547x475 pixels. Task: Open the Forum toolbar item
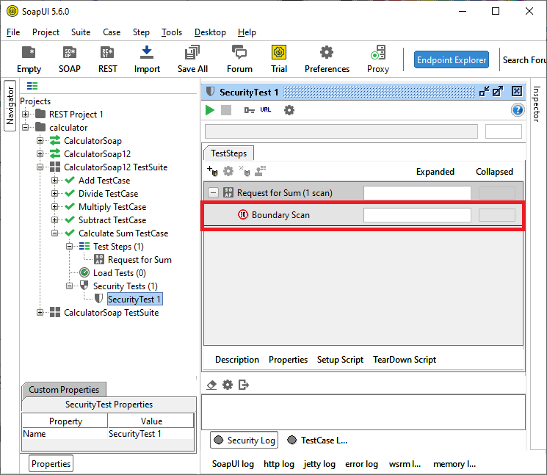pyautogui.click(x=239, y=59)
